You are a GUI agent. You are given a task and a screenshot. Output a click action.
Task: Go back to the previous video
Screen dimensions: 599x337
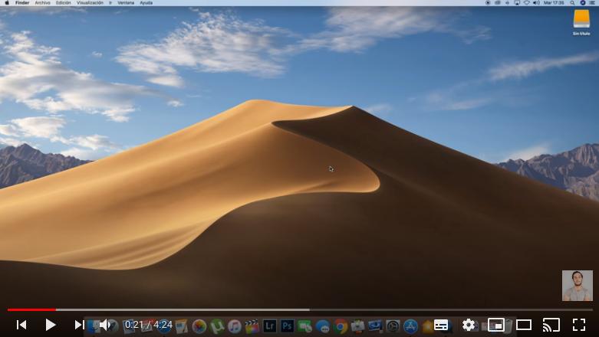21,325
